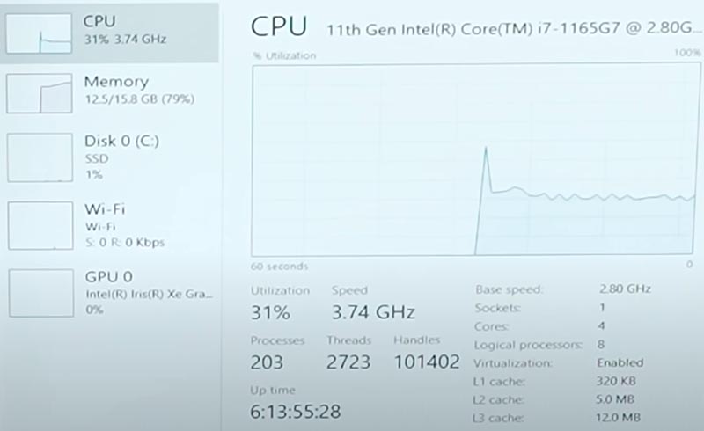Select the Wi-Fi graph thumbnail

coord(40,225)
